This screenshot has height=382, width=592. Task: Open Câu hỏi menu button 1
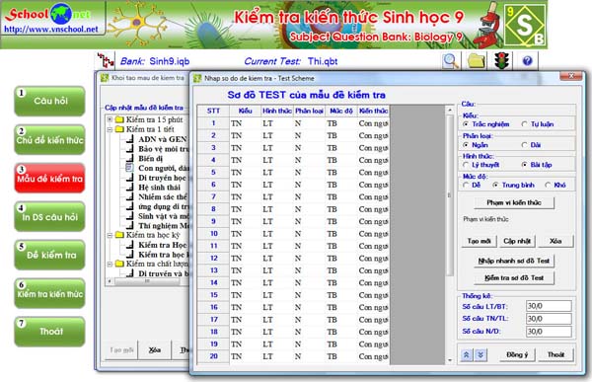(x=49, y=102)
